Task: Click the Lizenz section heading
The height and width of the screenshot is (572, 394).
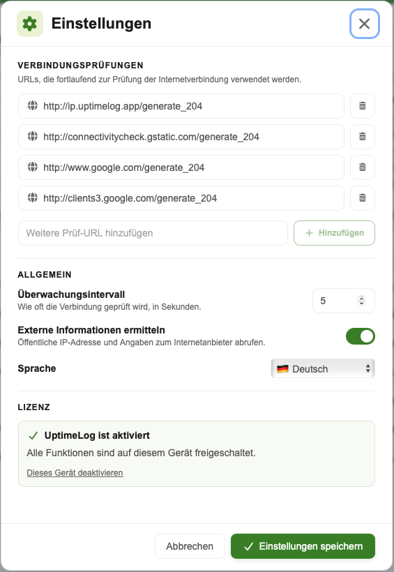Action: (x=34, y=407)
